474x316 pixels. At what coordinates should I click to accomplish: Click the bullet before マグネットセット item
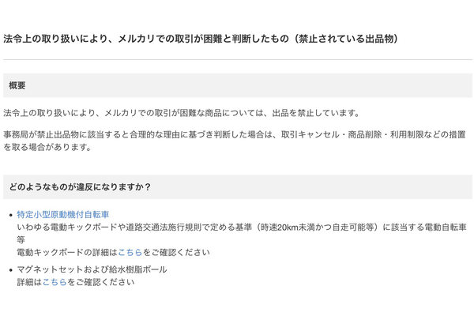click(8, 269)
